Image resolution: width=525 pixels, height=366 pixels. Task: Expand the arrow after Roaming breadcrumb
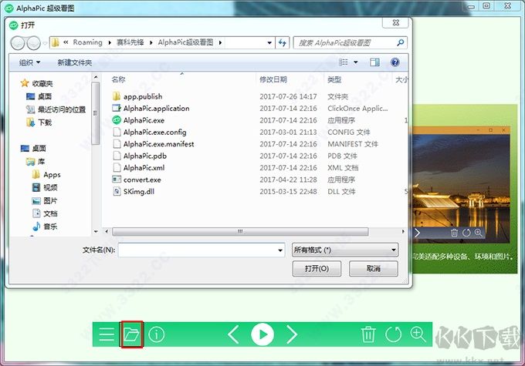(109, 43)
